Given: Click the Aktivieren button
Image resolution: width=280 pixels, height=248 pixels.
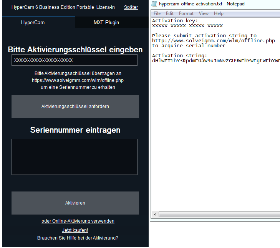Looking at the screenshot, I should [75, 203].
